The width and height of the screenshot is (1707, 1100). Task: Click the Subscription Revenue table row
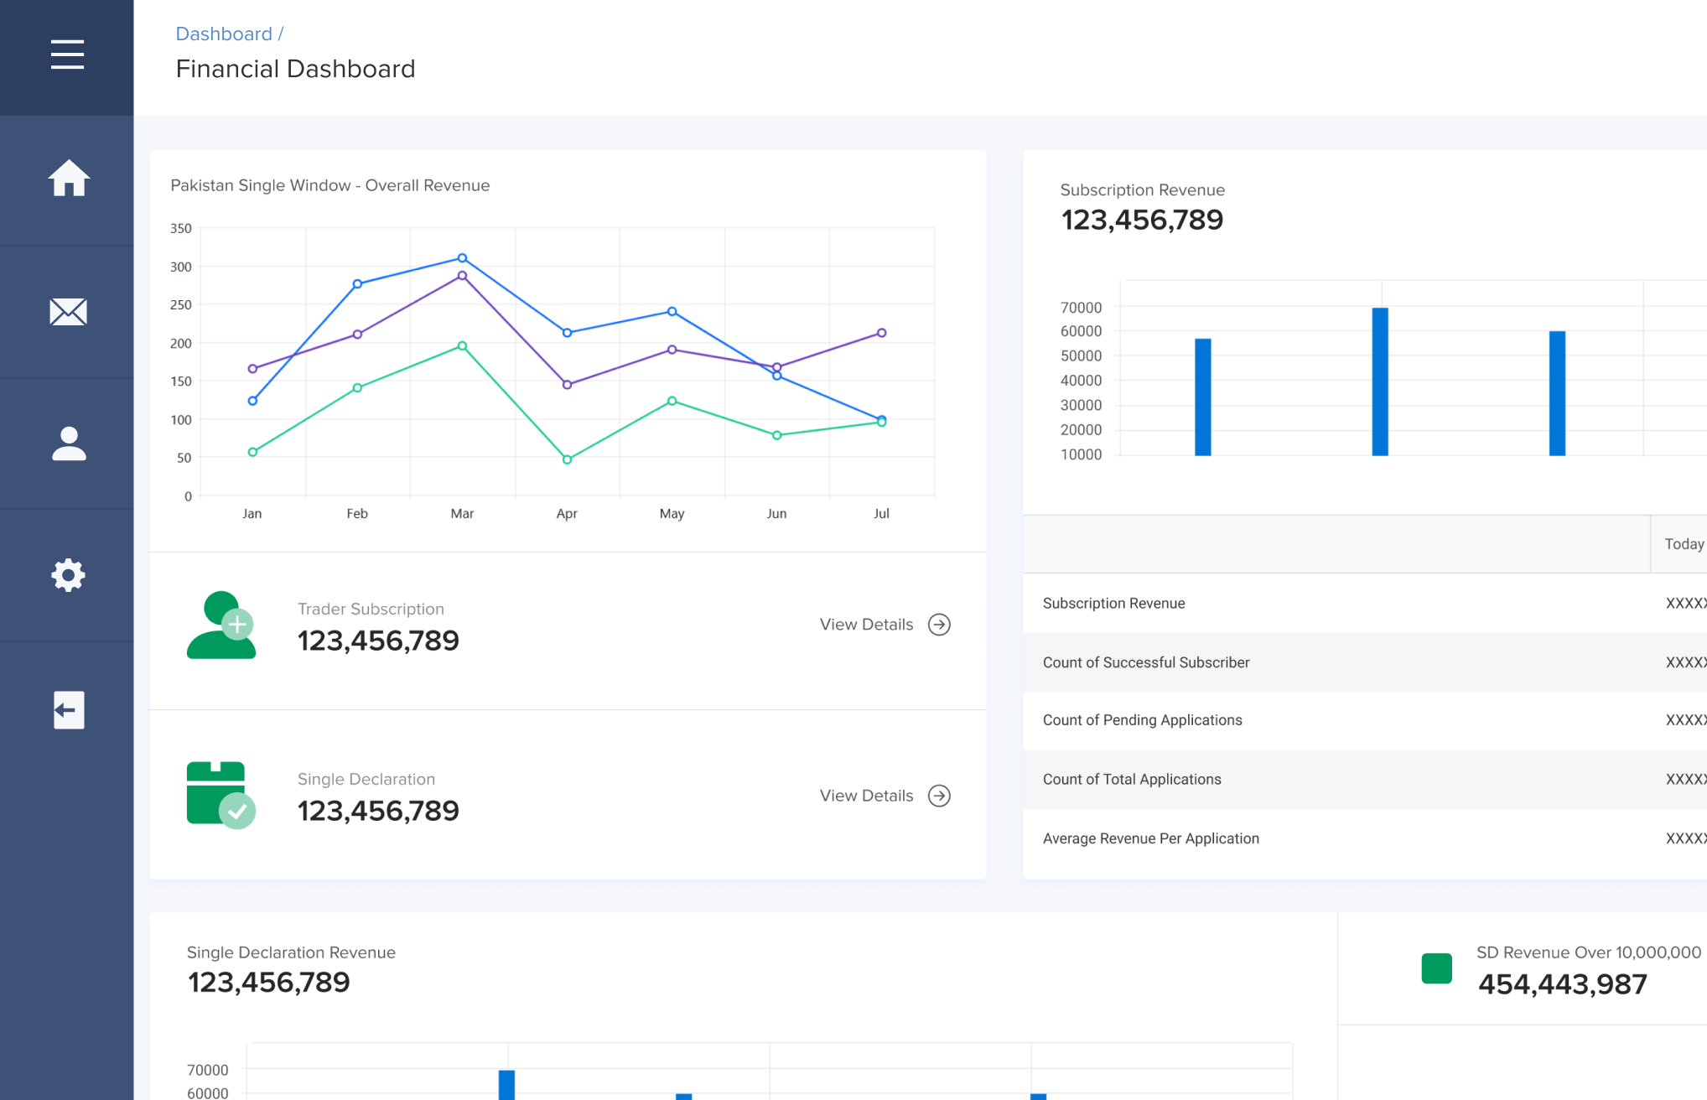click(x=1365, y=604)
